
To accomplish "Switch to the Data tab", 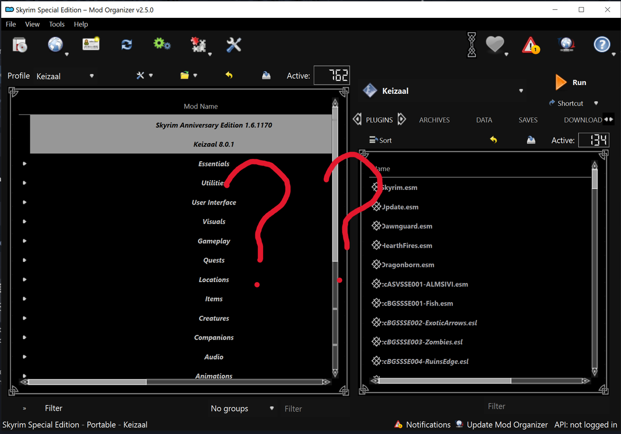I will 484,120.
